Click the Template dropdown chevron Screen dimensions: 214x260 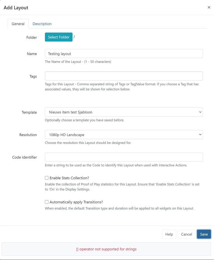click(x=200, y=112)
